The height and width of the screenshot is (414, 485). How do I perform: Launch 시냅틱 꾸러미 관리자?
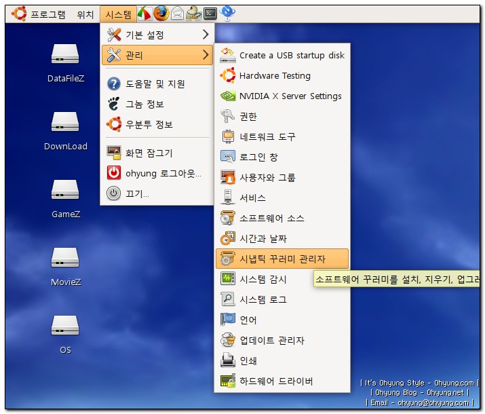(x=282, y=259)
